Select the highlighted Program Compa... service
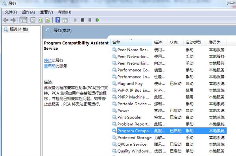Screen dimensions: 236x156 [169, 131]
